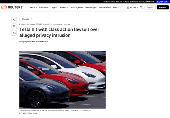This screenshot has width=170, height=118.
Task: Open the search magnifier icon
Action: [x=141, y=7]
